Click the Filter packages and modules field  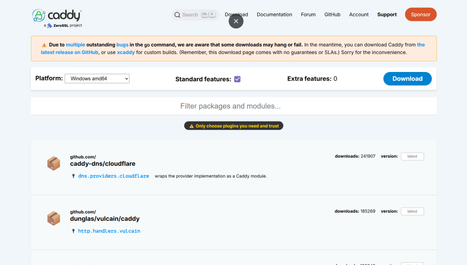[x=234, y=106]
